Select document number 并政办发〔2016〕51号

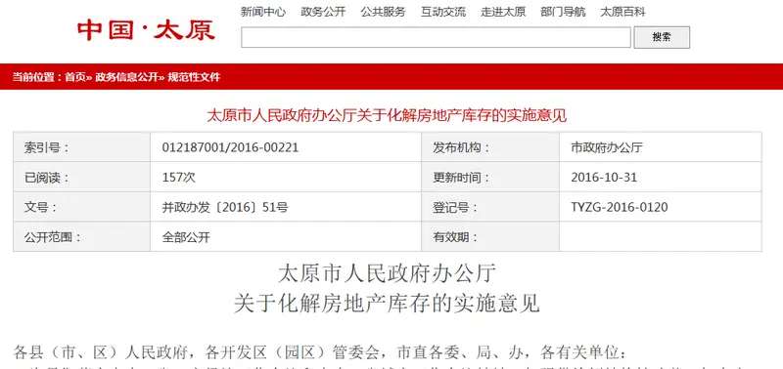point(225,207)
